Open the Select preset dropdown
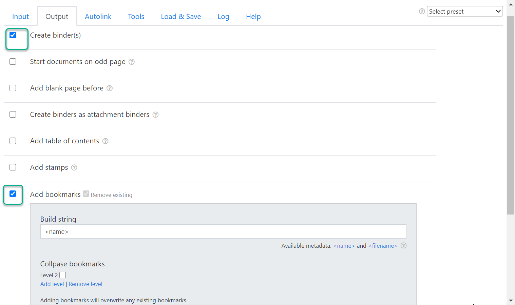 point(465,11)
